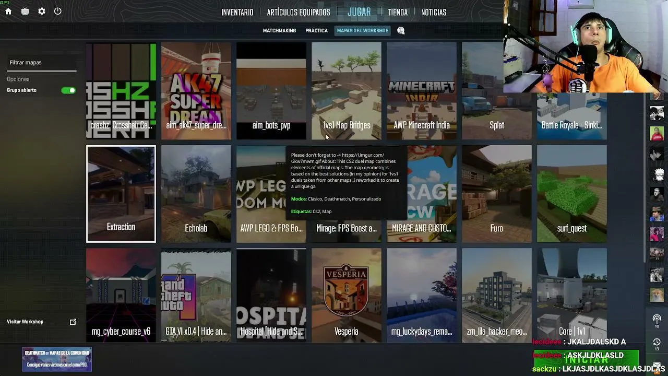Image resolution: width=668 pixels, height=376 pixels.
Task: Select the 1vs1 Map Bridges card
Action: tap(347, 91)
